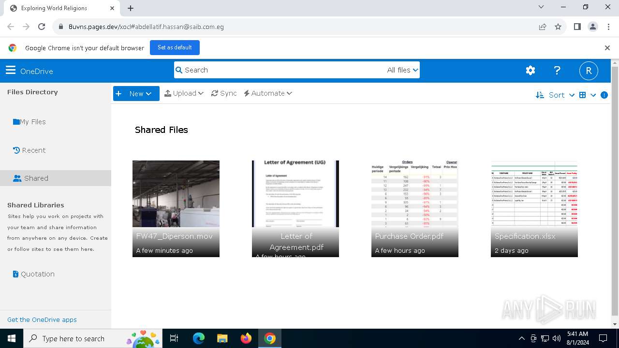The image size is (619, 348).
Task: Click the Sync button
Action: click(224, 93)
